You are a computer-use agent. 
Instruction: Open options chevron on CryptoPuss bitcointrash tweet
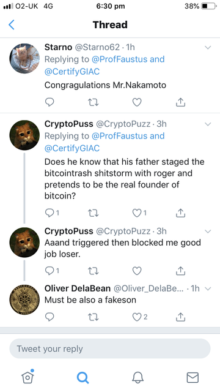pos(208,124)
